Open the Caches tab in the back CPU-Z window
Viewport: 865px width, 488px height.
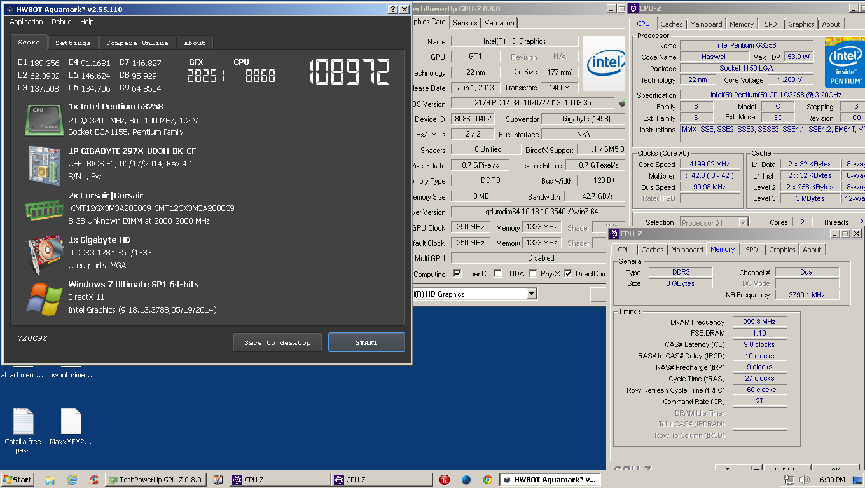[672, 24]
